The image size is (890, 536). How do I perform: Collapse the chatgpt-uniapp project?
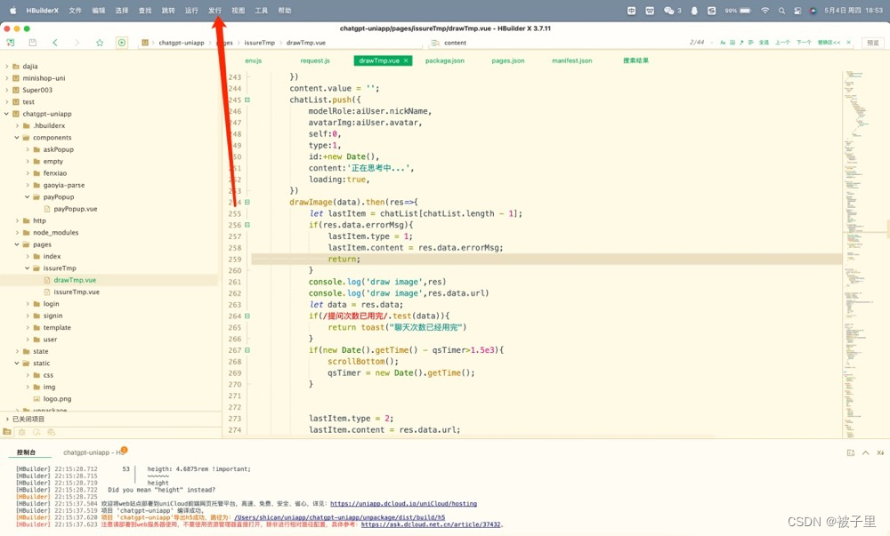click(x=7, y=114)
